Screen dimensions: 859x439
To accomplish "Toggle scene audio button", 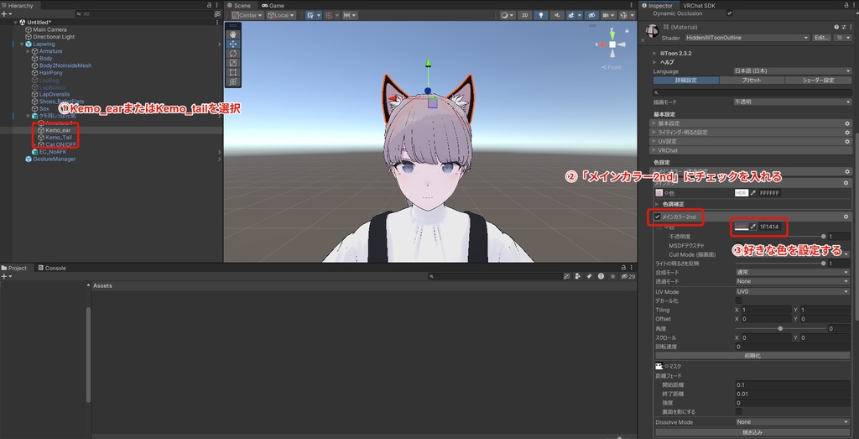I will (x=558, y=15).
